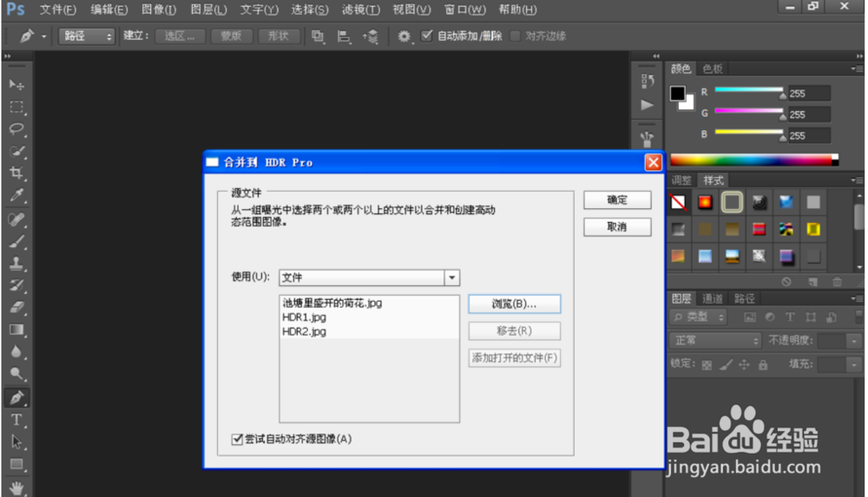868x497 pixels.
Task: Open the Edit menu
Action: 109,10
